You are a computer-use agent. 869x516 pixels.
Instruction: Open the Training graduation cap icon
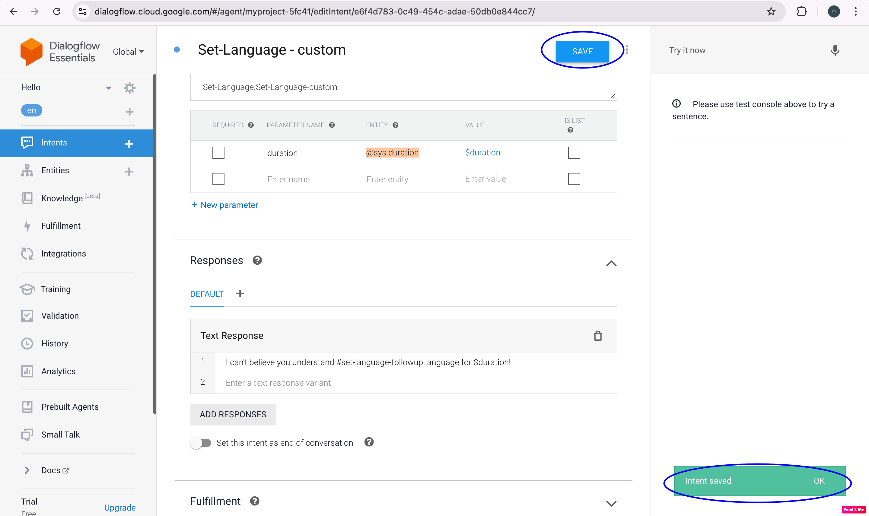click(x=27, y=289)
